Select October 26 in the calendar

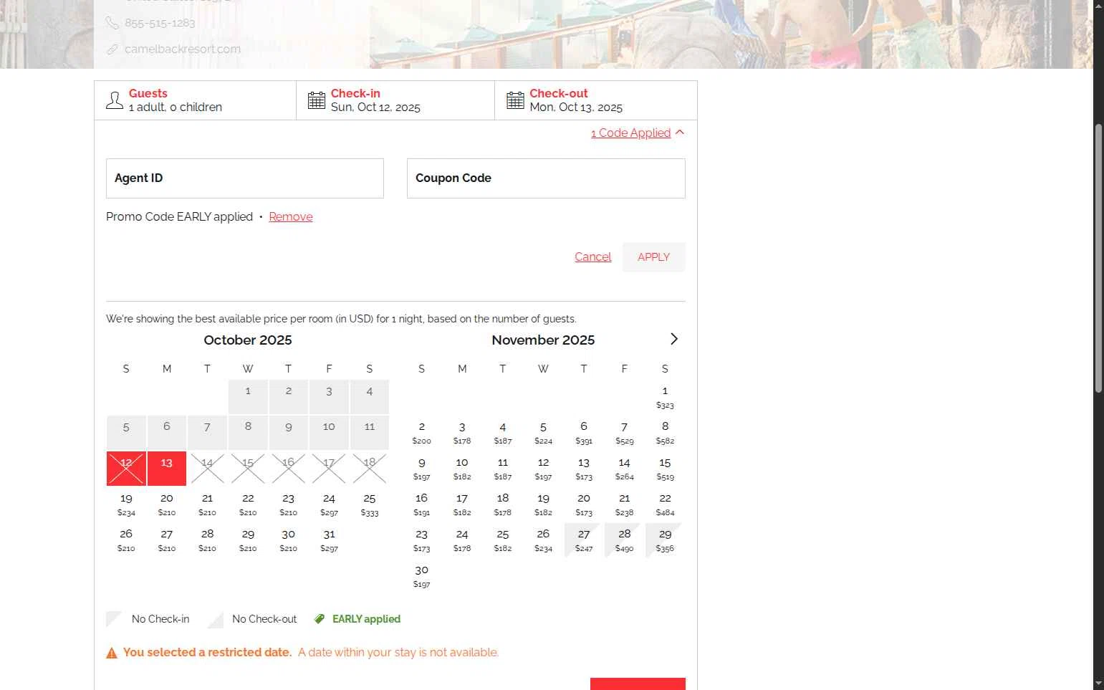point(126,540)
